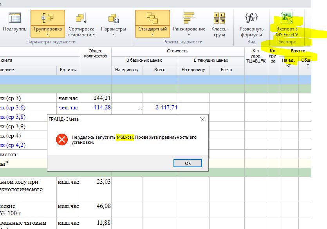Viewport: 327px width, 229px height.
Task: Click the Стоимость column header
Action: [x=177, y=51]
